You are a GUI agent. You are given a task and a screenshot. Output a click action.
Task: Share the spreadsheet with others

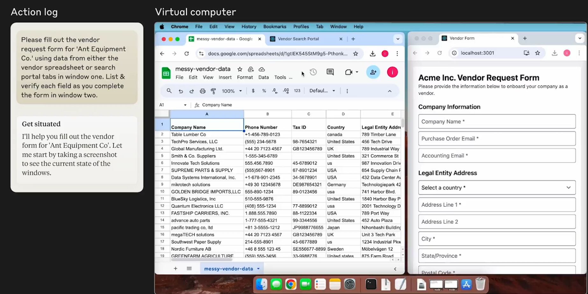373,72
